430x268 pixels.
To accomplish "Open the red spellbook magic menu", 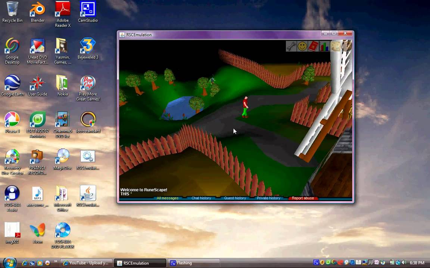I will 313,46.
